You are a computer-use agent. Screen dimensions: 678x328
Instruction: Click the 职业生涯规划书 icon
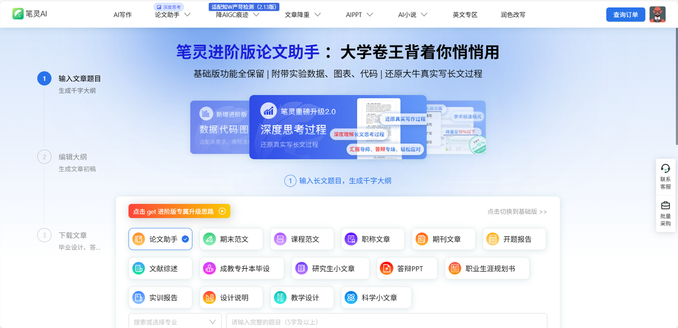pyautogui.click(x=454, y=269)
